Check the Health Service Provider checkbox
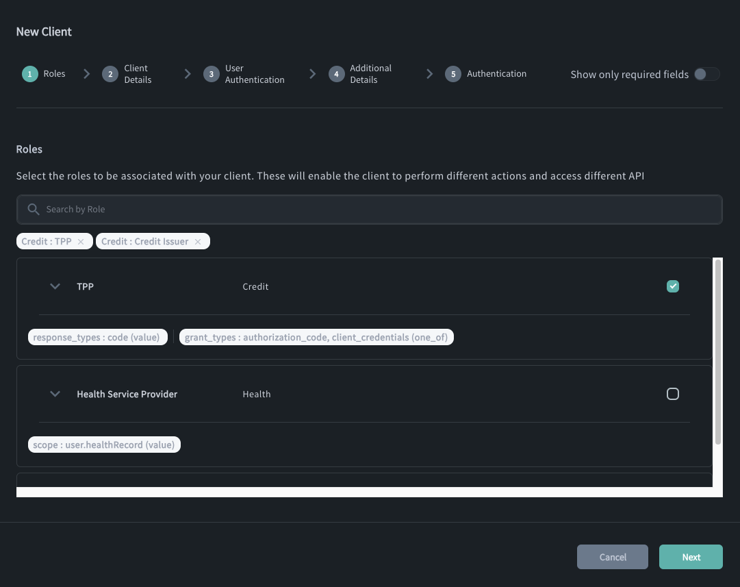Screen dimensions: 740x587 coord(672,394)
